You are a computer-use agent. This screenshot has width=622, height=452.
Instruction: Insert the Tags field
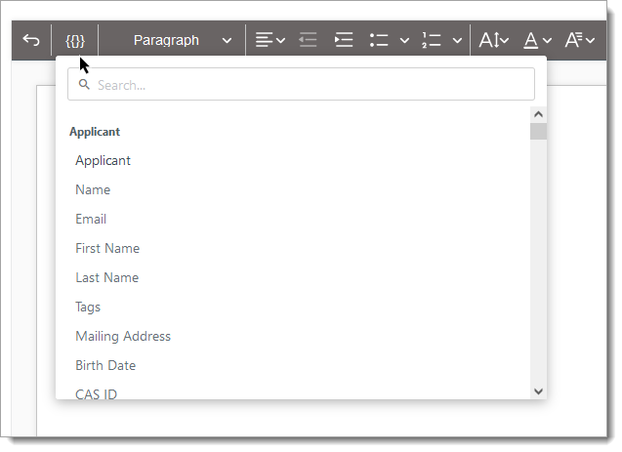click(x=88, y=308)
